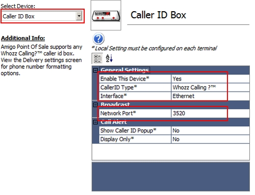Click the Additional Info heading
The width and height of the screenshot is (255, 195).
click(23, 38)
